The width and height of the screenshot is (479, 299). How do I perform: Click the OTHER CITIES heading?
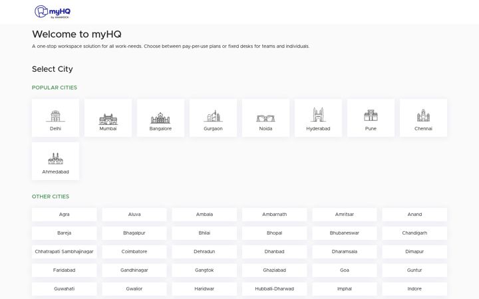[x=51, y=197]
